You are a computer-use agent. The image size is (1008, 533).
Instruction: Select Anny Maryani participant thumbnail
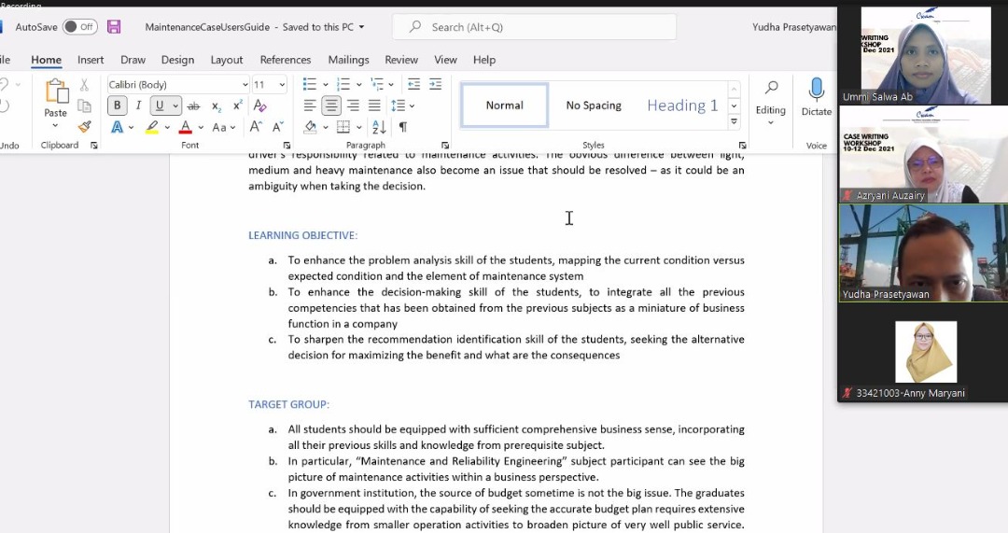click(x=924, y=352)
